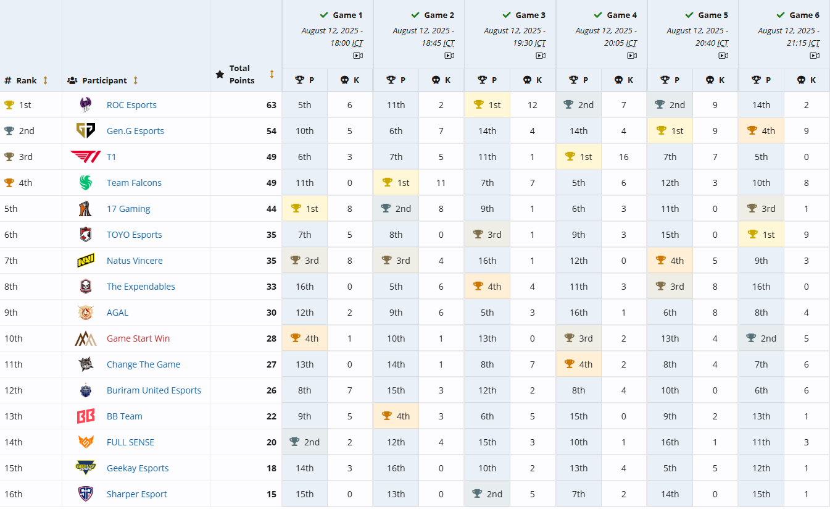Click T1 Game 4 kills value 16

point(624,157)
